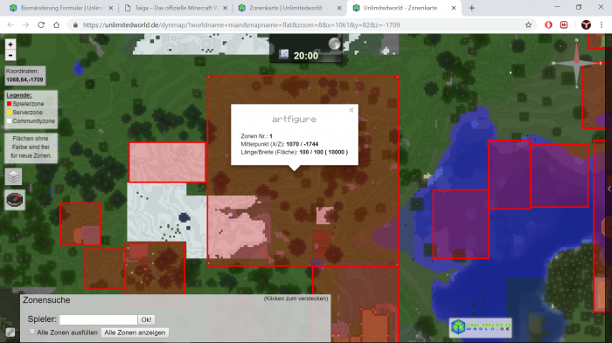
Task: Bookmark this page with the star icon
Action: 528,25
